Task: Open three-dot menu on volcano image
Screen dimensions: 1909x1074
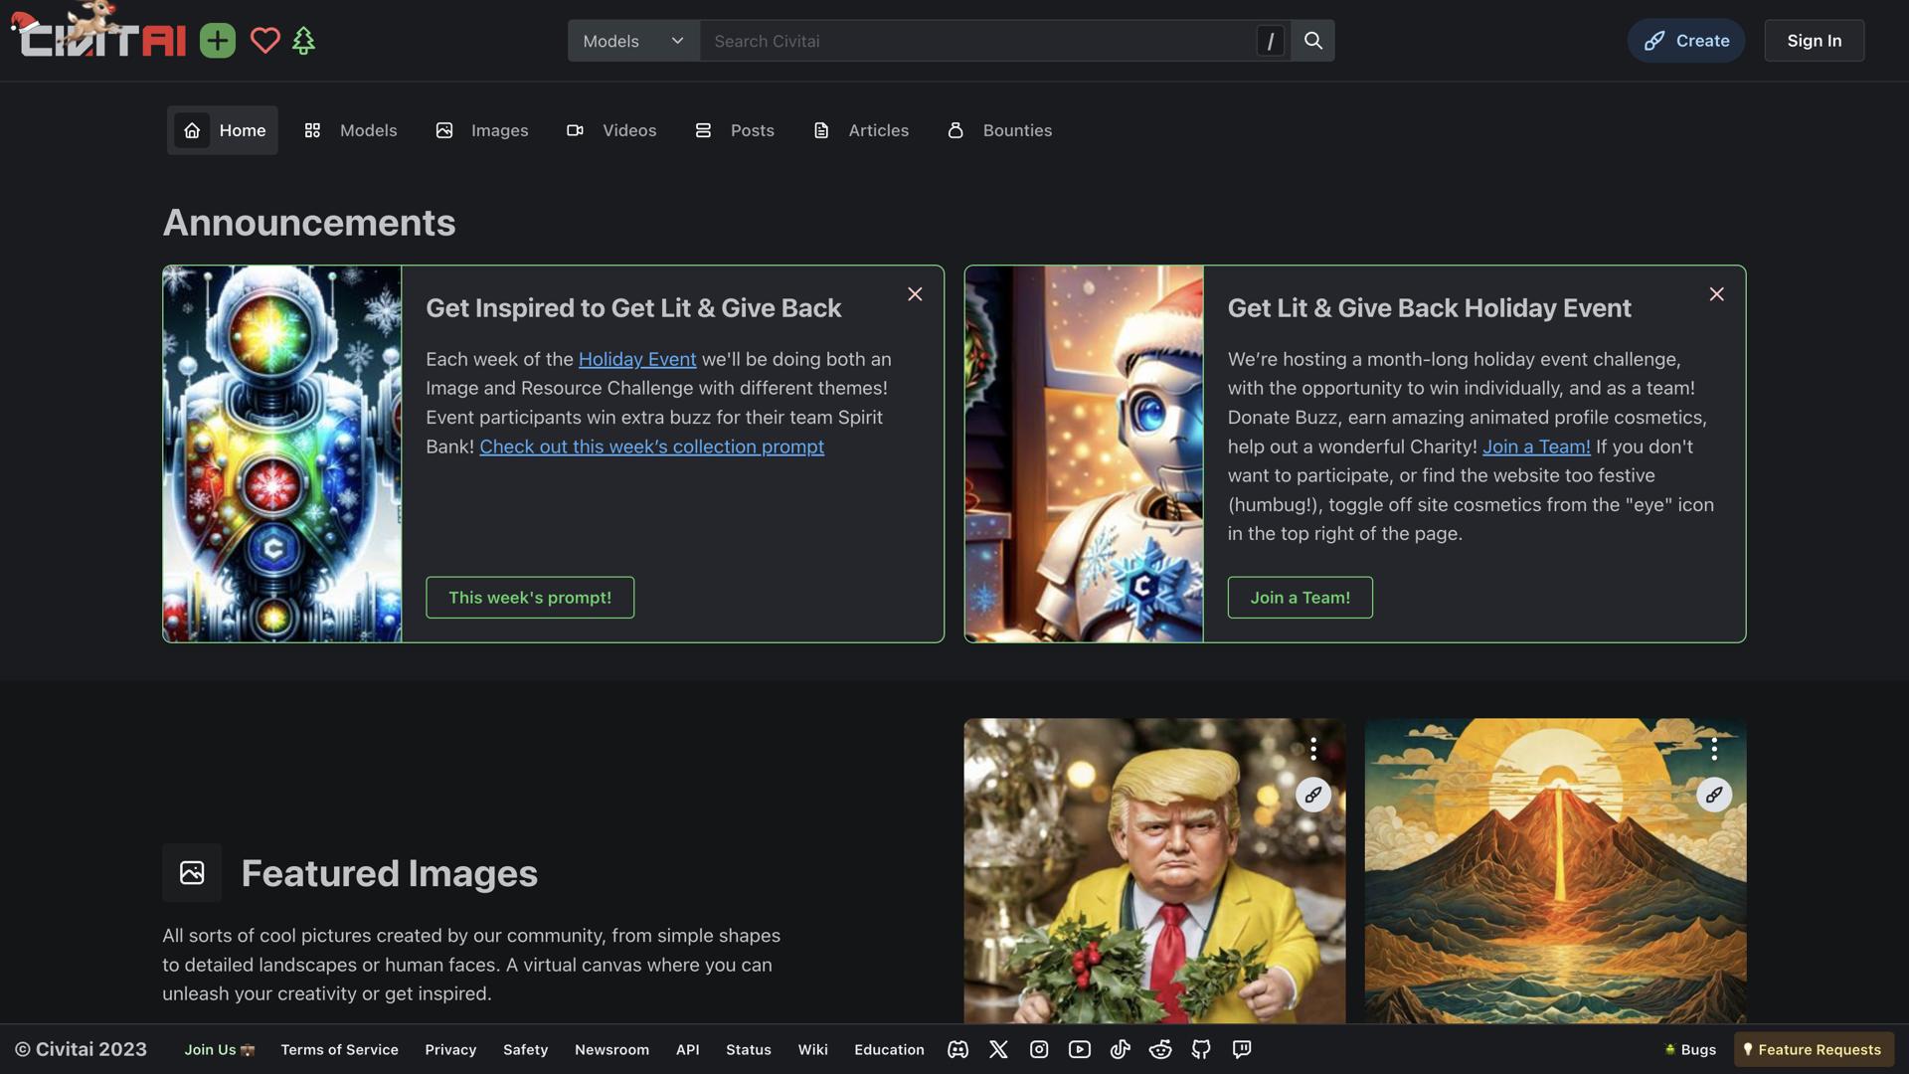Action: [x=1713, y=748]
